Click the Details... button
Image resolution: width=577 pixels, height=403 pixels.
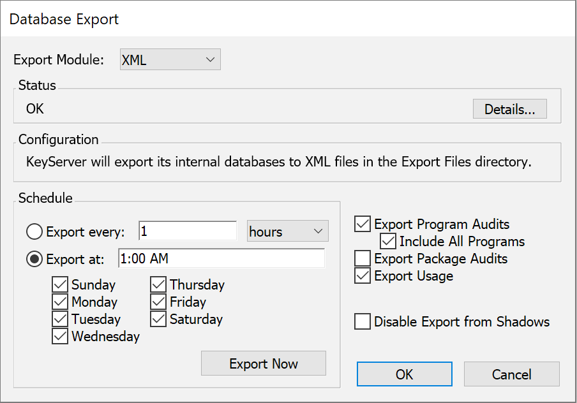(509, 109)
